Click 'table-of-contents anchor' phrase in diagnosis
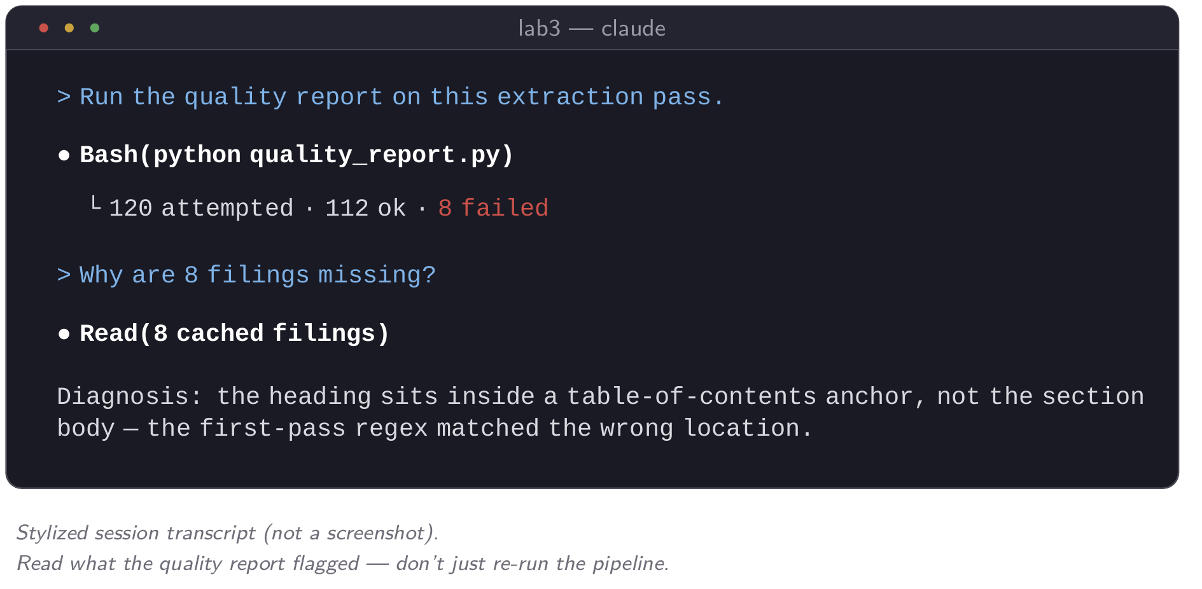The height and width of the screenshot is (589, 1202). [x=739, y=396]
